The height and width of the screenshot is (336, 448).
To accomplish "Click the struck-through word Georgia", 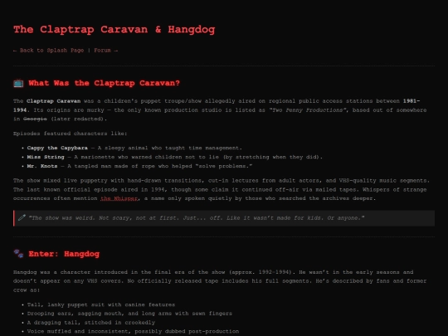I will click(x=35, y=119).
